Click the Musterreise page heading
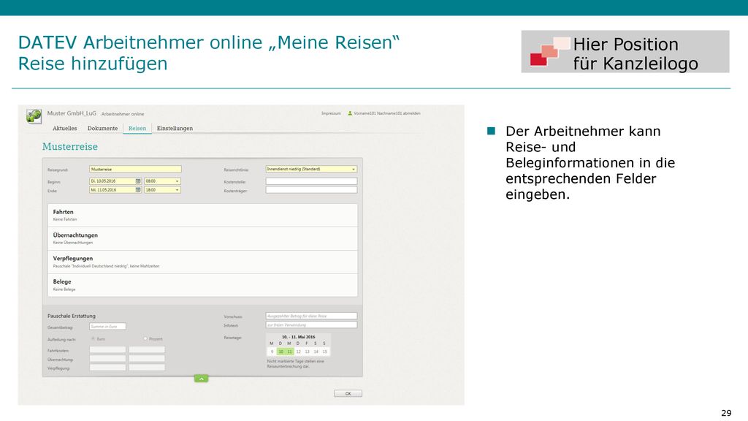 click(x=70, y=146)
